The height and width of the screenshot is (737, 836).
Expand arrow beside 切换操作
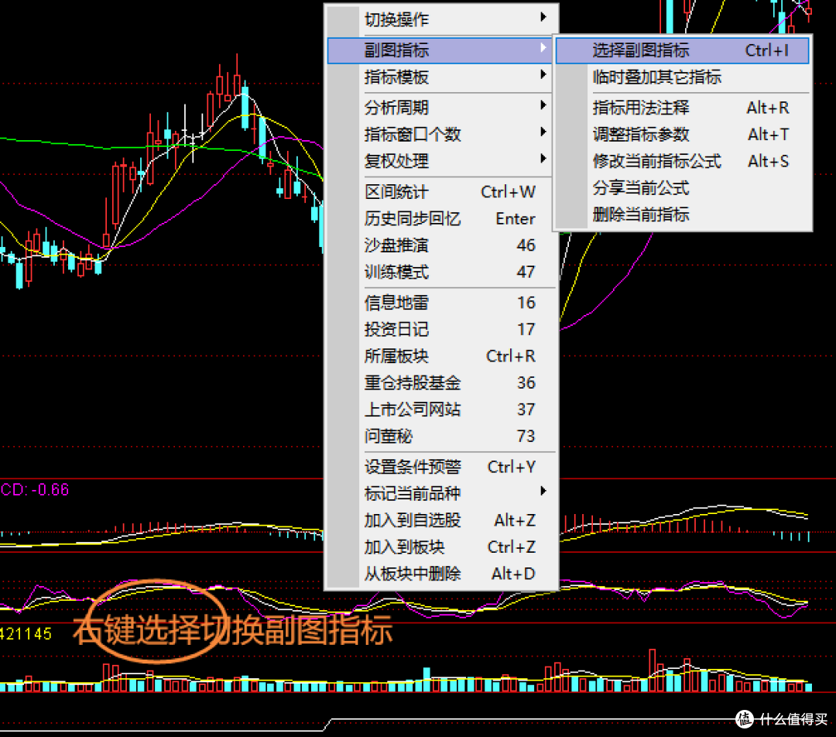[x=543, y=17]
